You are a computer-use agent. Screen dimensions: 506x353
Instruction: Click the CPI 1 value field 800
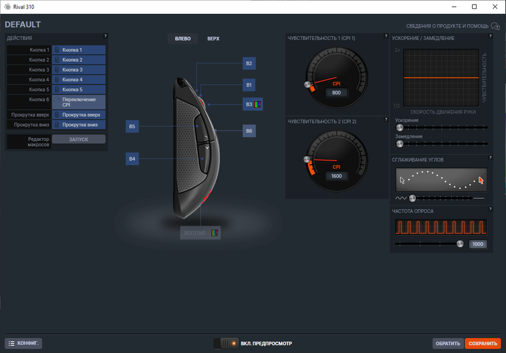point(336,92)
